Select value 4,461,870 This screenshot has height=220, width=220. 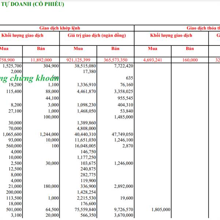87,91
